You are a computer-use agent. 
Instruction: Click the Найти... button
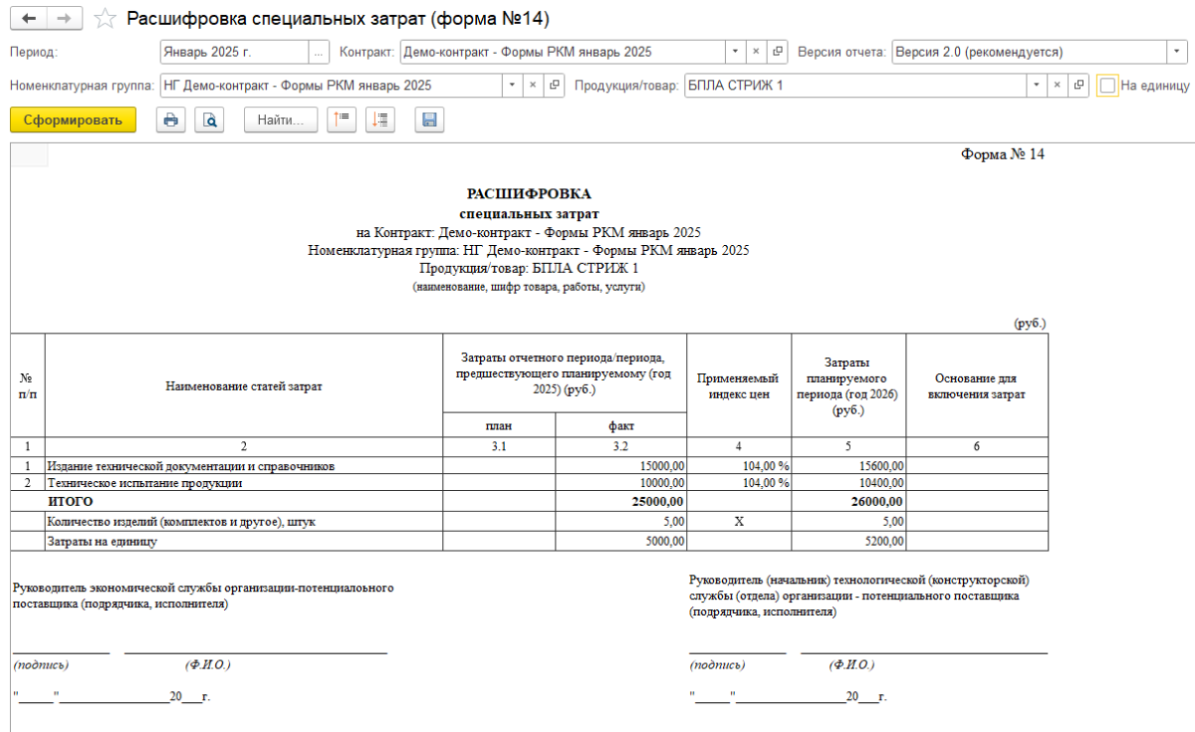(281, 121)
